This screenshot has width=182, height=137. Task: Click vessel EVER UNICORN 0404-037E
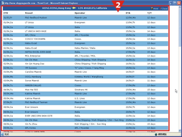point(39,116)
